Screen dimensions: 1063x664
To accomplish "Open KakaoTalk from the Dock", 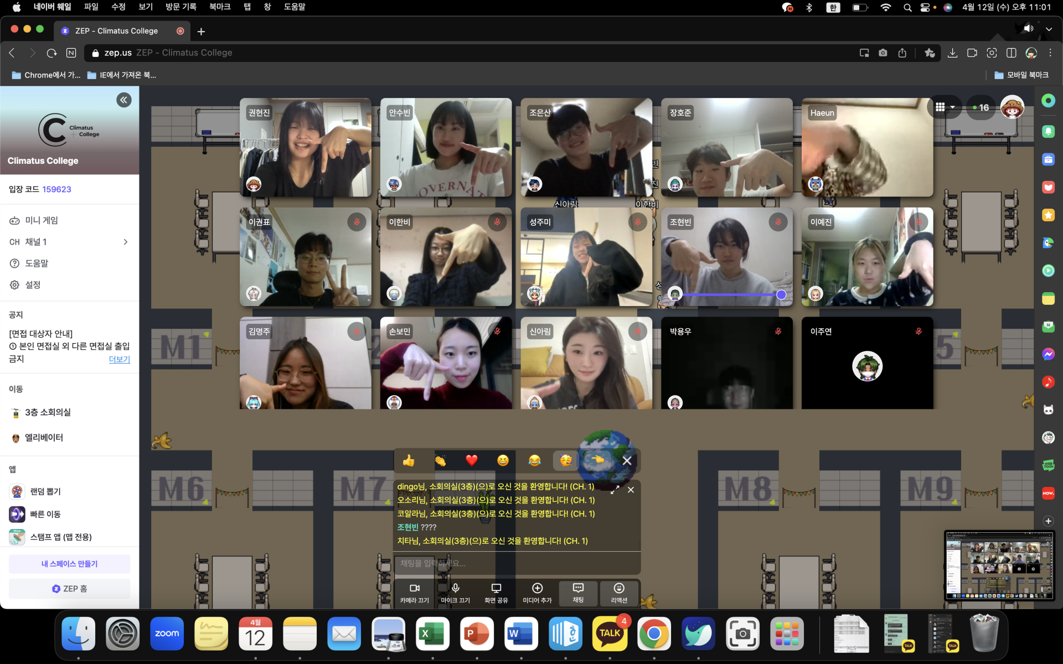I will point(610,634).
